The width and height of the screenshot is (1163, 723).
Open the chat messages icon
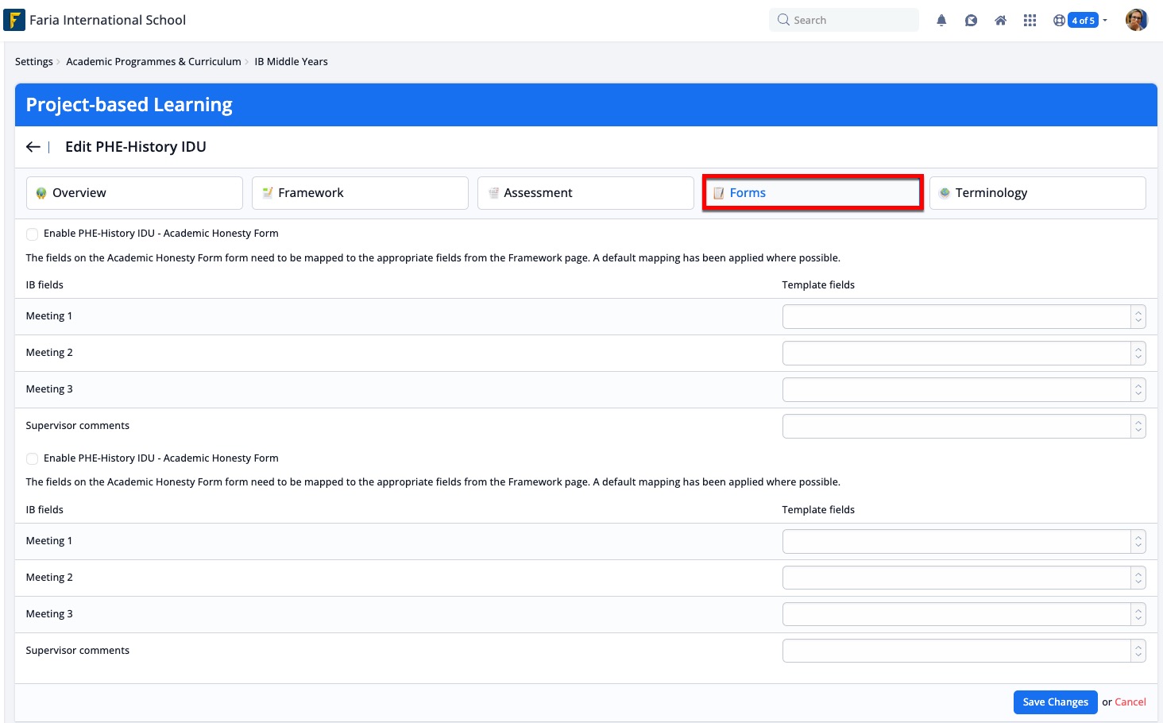pos(971,21)
